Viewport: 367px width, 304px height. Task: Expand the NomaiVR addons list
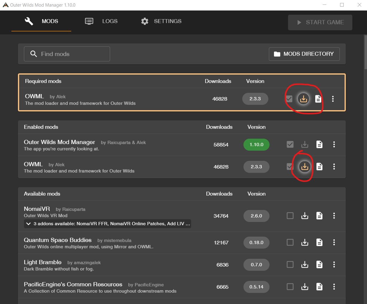tap(29, 224)
